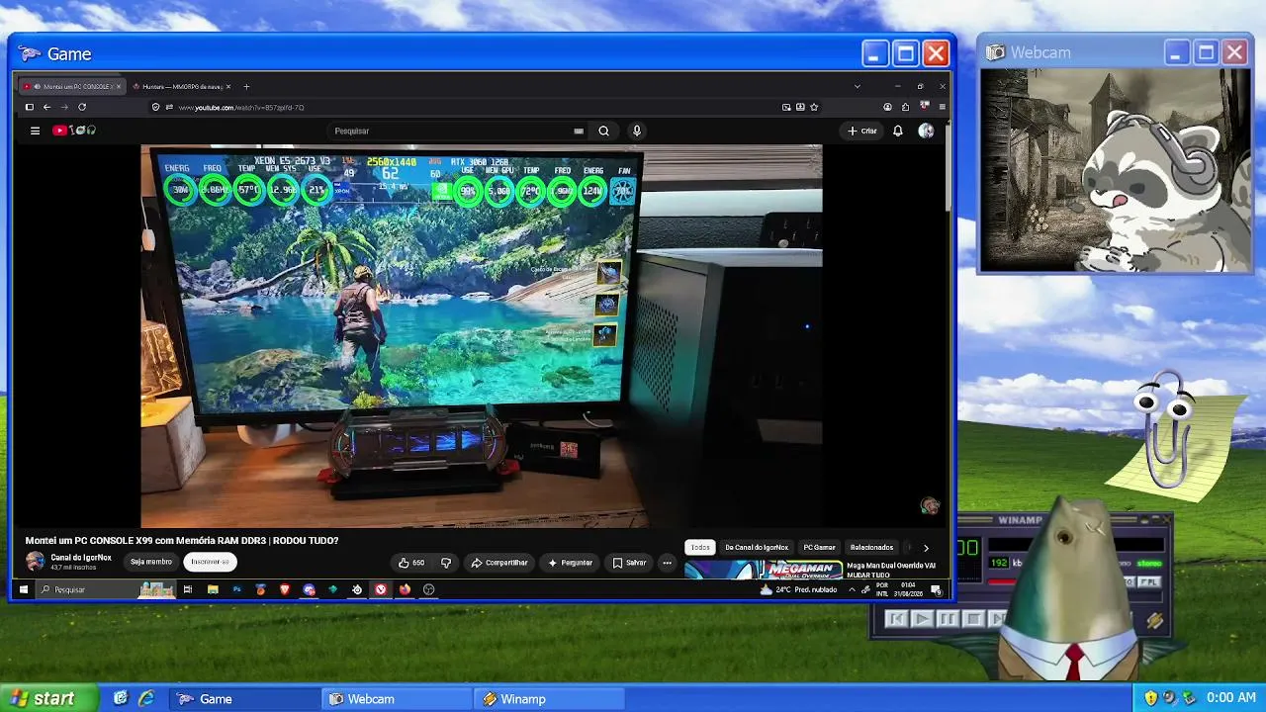Open the YouTube account avatar menu
The width and height of the screenshot is (1266, 712).
(926, 131)
